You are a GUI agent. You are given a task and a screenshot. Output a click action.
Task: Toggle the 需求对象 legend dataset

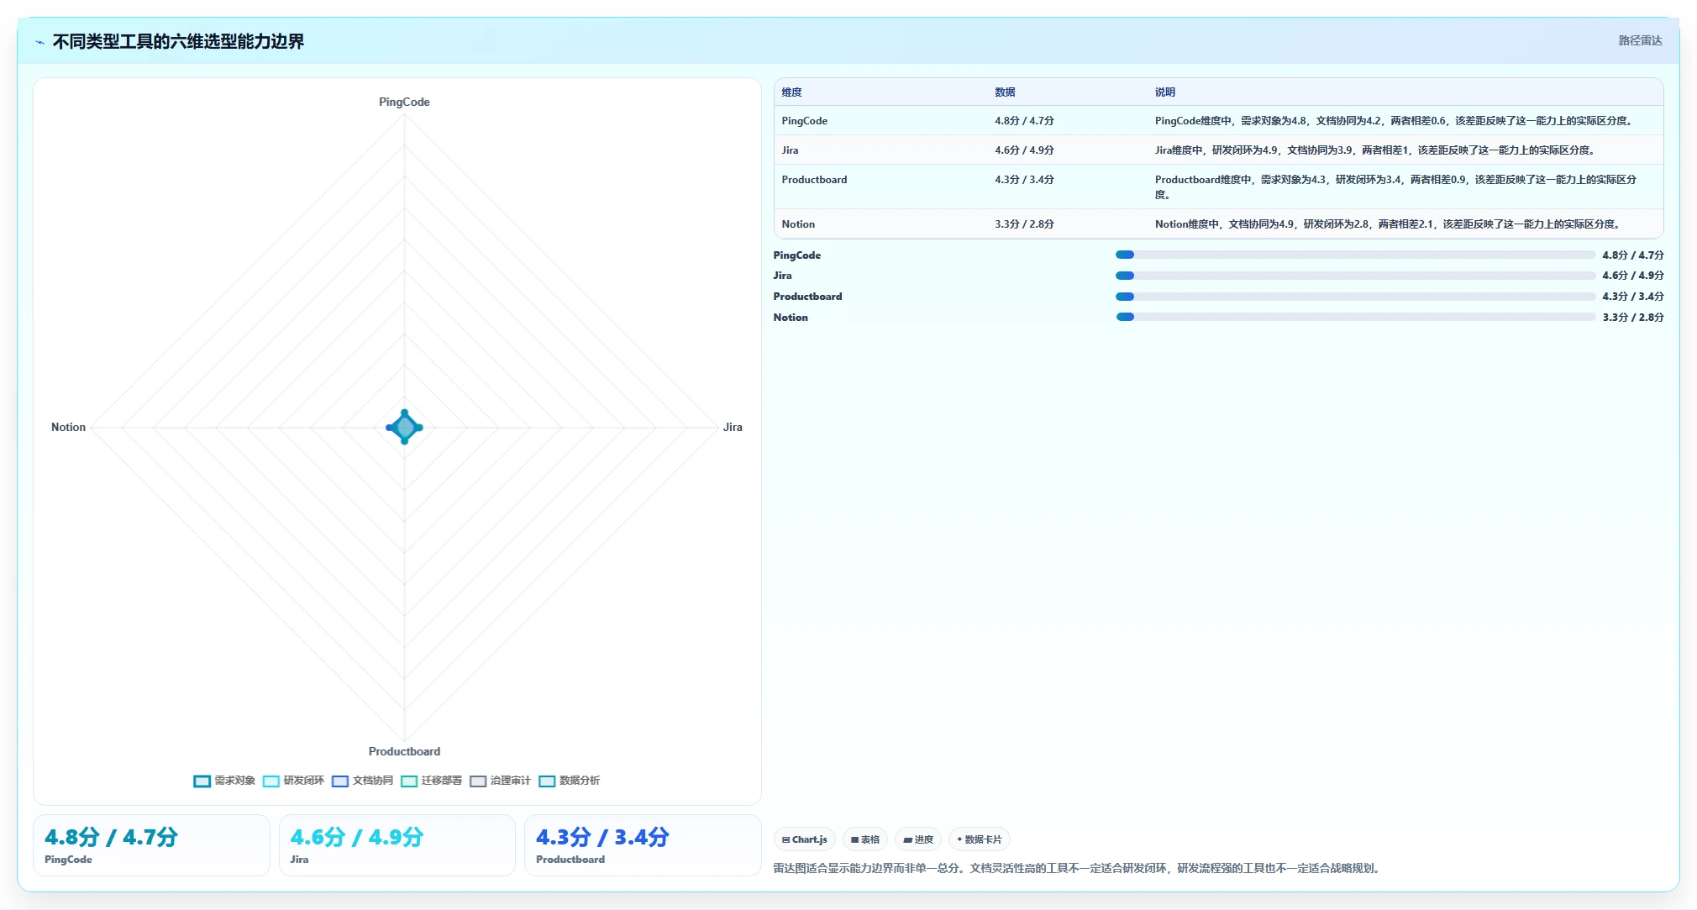(224, 781)
